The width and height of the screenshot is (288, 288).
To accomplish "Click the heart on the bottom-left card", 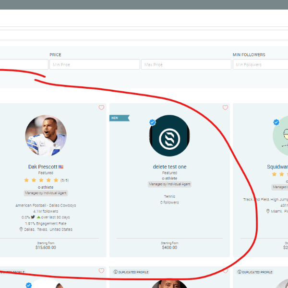I will pos(101,271).
